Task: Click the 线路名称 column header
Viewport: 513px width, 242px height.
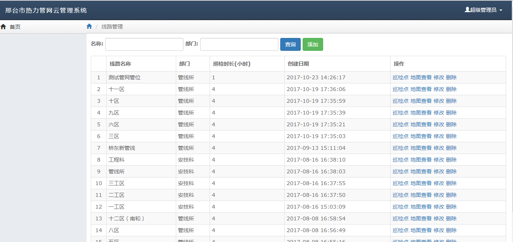Action: [120, 64]
